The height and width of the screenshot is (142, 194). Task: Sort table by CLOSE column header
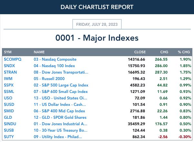(x=140, y=52)
